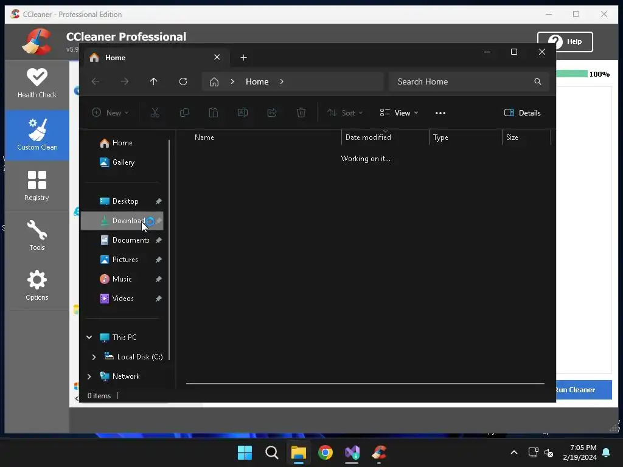Go forward in File Explorer
This screenshot has height=467, width=623.
125,81
